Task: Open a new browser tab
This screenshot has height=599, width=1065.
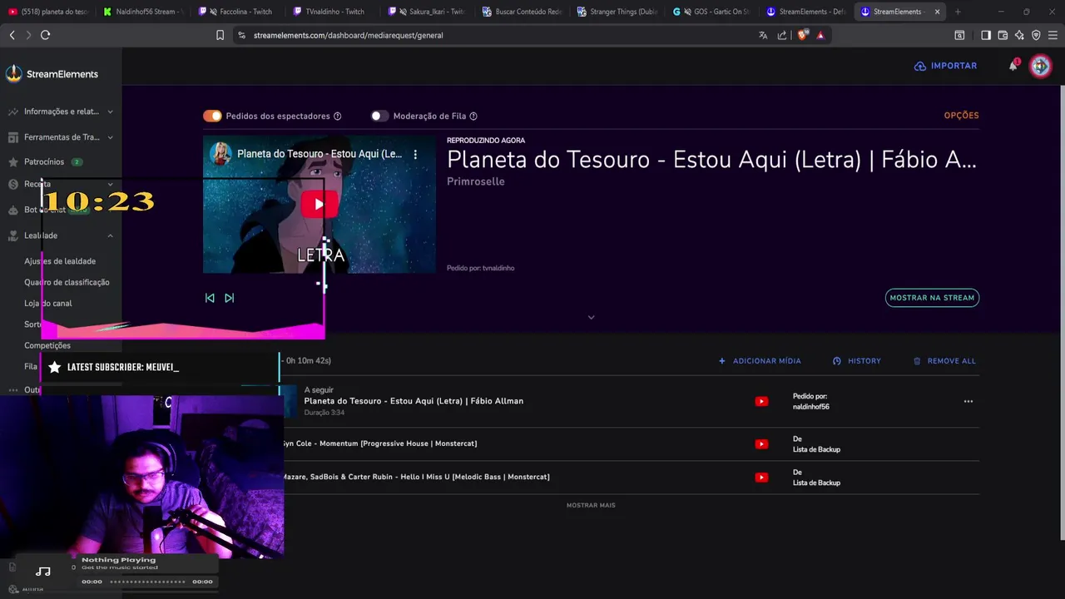Action: coord(958,12)
